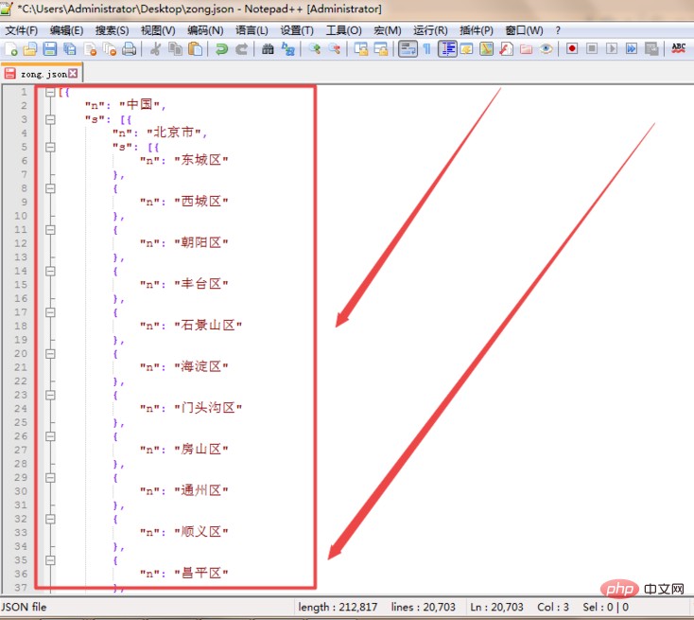This screenshot has width=694, height=620.
Task: Open Find with the binoculars icon
Action: [x=268, y=49]
